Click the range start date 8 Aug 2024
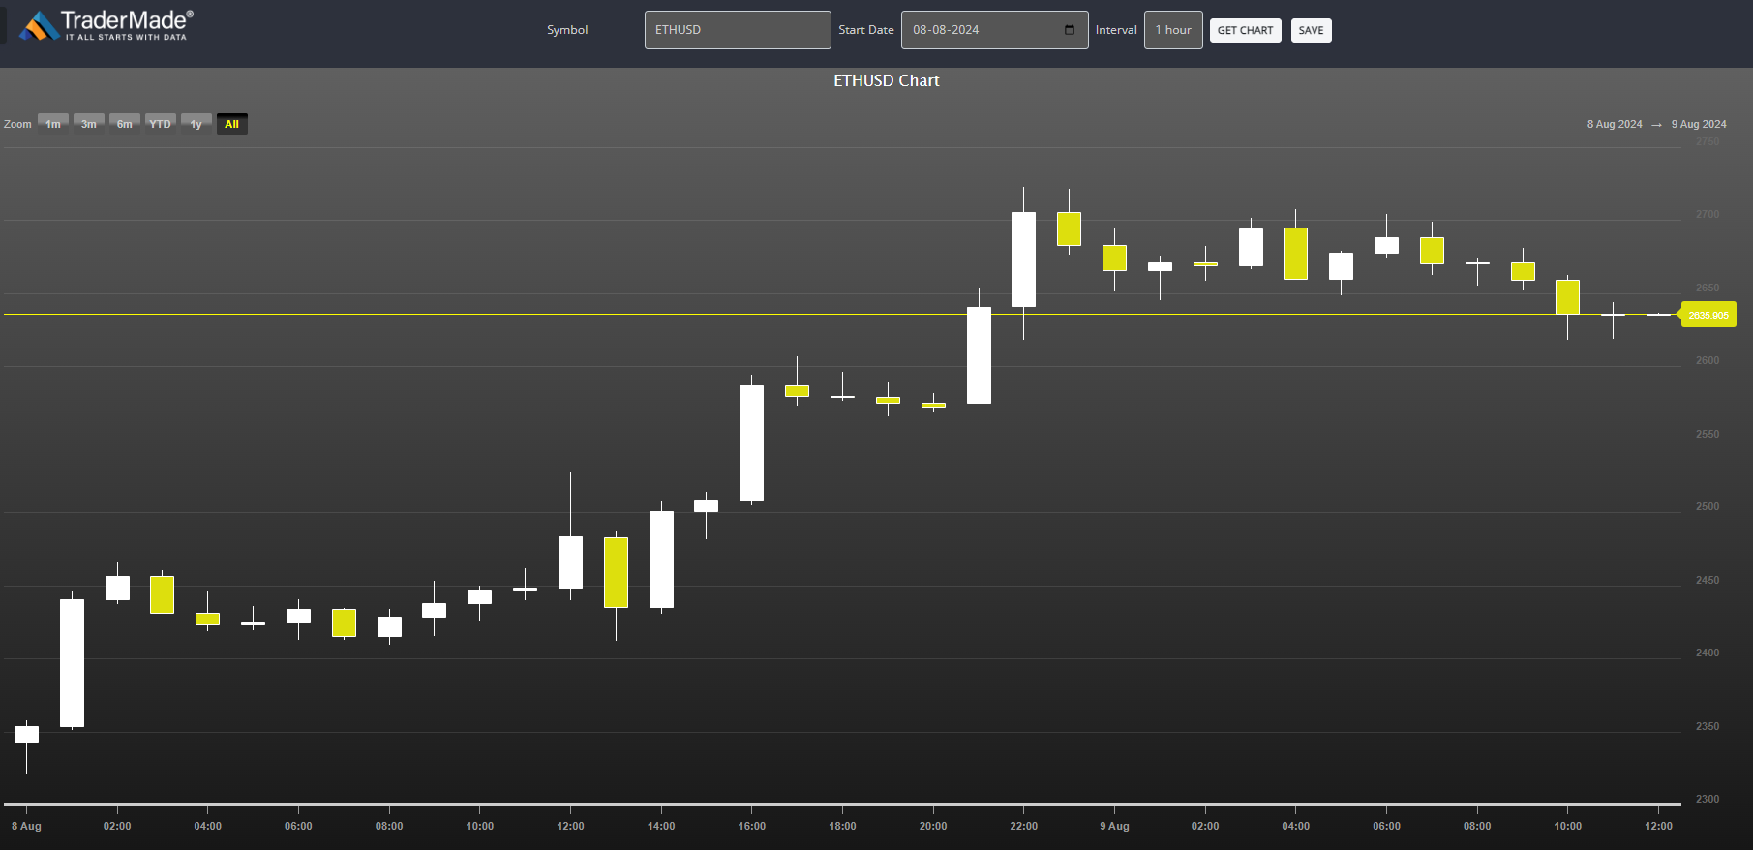Image resolution: width=1753 pixels, height=850 pixels. [1615, 124]
